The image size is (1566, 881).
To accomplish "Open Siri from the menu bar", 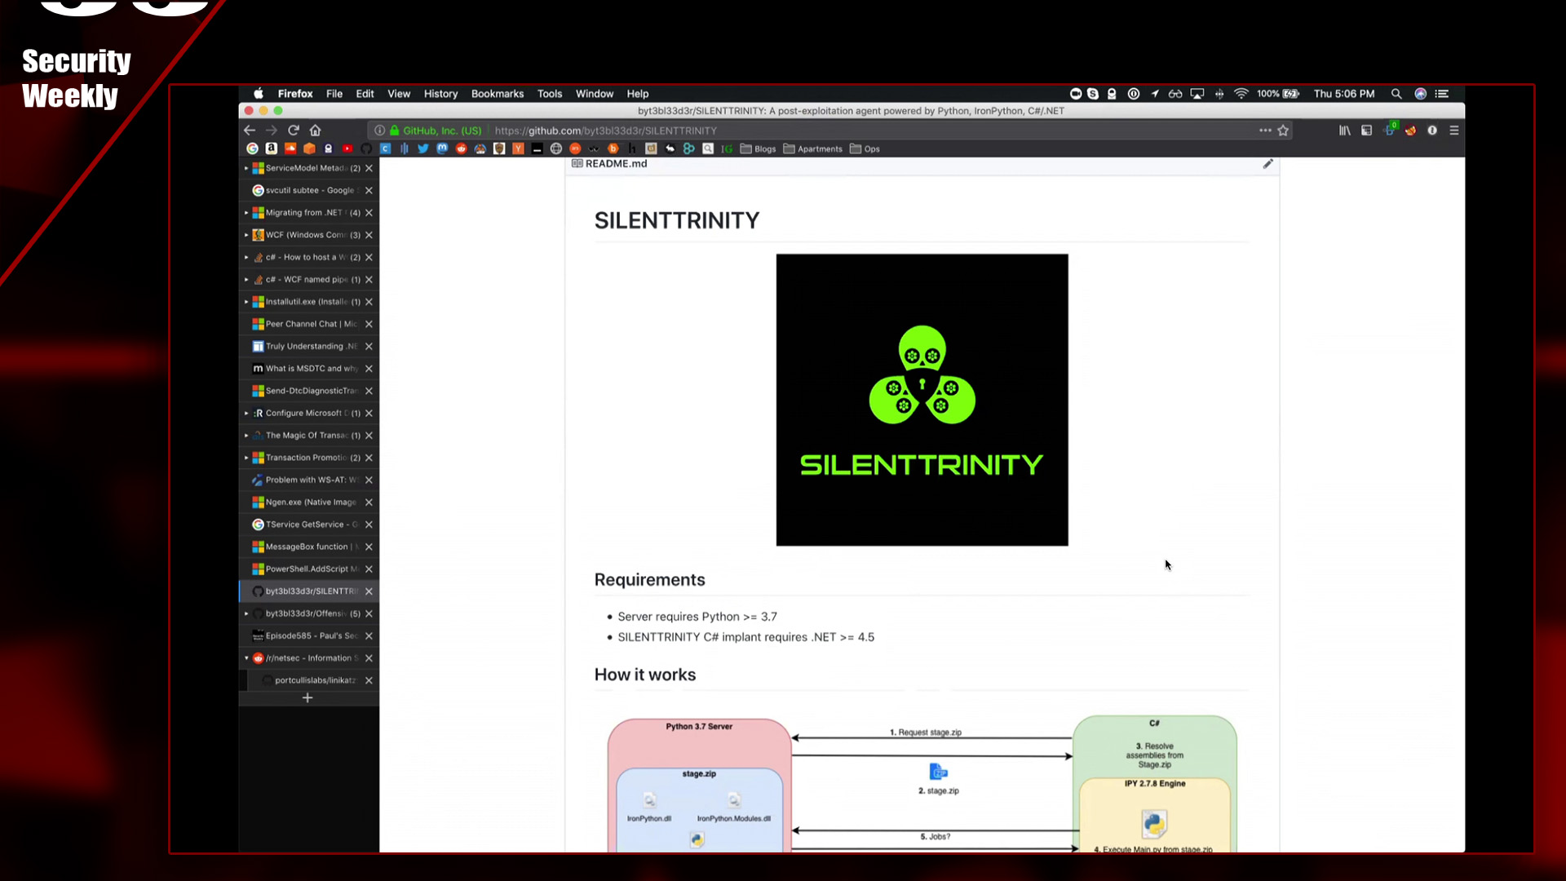I will coord(1421,94).
